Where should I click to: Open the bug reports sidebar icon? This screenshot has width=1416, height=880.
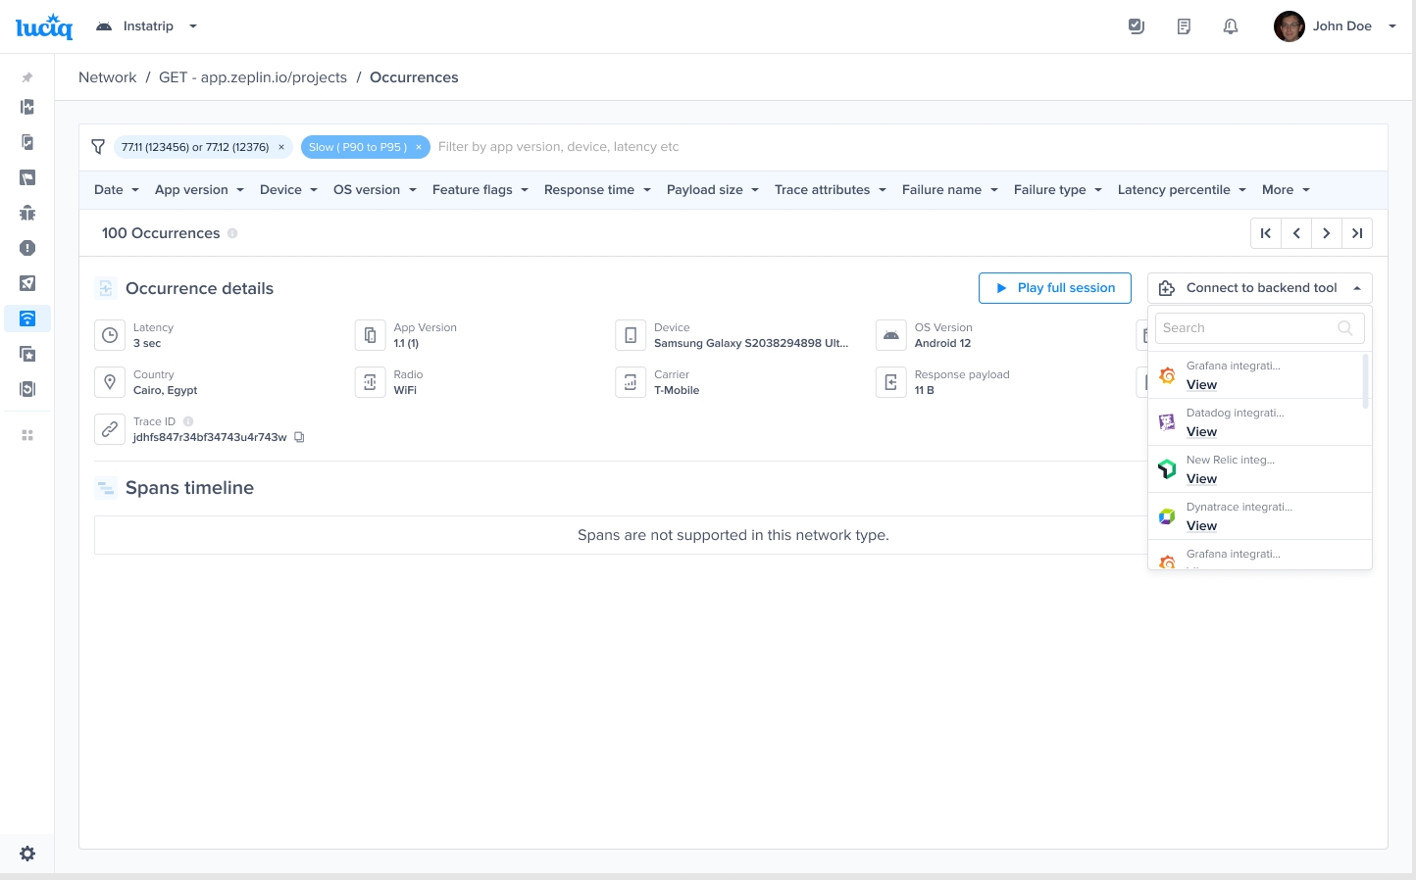(x=27, y=213)
